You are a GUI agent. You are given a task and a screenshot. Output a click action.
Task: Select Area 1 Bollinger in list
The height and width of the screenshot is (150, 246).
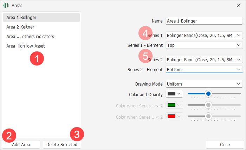pos(41,18)
